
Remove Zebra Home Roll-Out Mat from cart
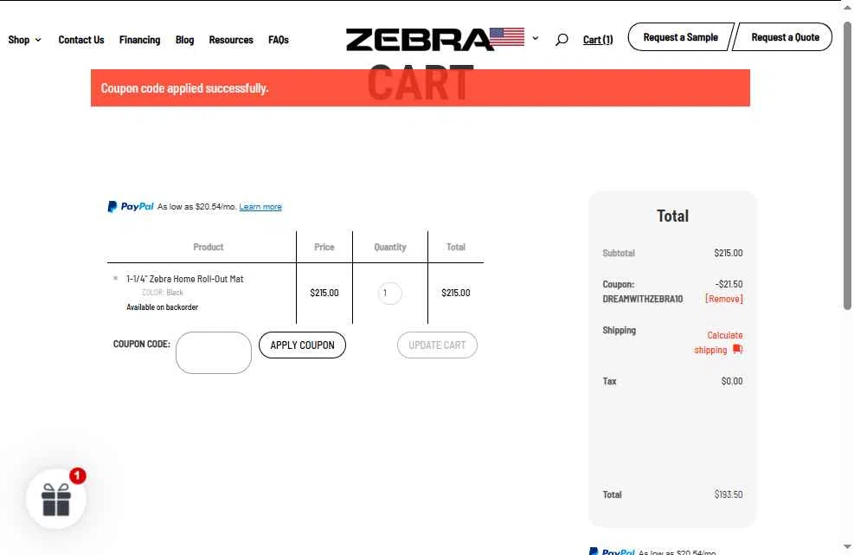click(x=115, y=278)
